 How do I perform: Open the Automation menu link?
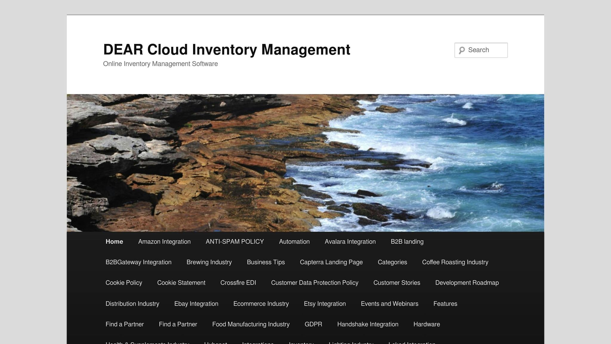tap(294, 242)
